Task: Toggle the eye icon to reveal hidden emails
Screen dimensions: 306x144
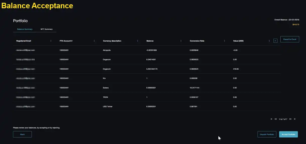Action: pos(275,41)
